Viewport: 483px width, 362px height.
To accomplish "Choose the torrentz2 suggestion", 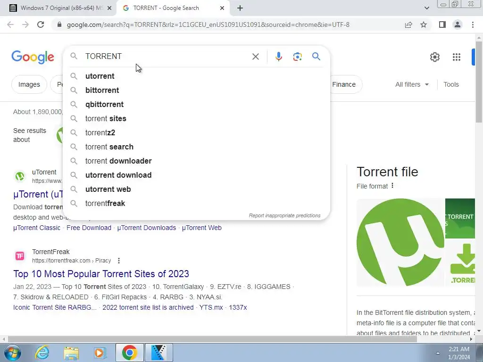I will (x=196, y=132).
